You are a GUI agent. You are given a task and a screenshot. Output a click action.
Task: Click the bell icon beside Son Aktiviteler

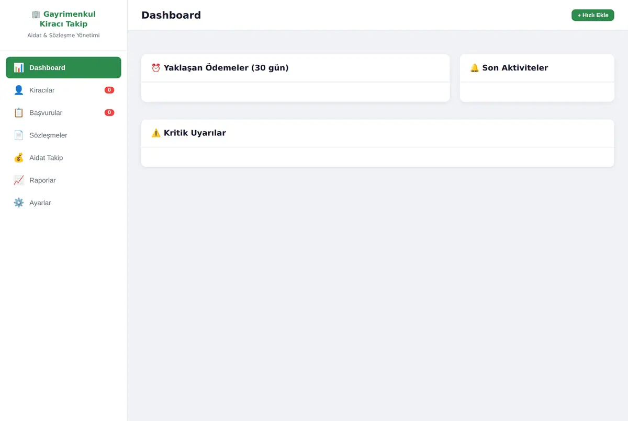point(475,67)
